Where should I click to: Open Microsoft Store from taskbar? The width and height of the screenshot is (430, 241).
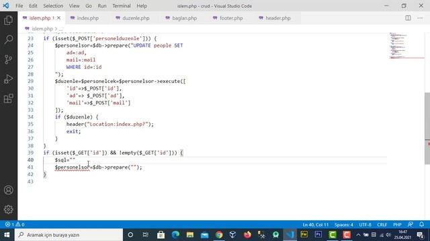(161, 235)
